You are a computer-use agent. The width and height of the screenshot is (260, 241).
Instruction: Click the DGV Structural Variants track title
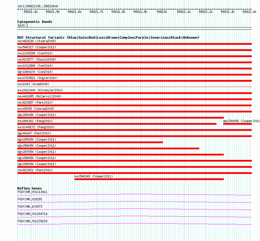tap(108, 37)
